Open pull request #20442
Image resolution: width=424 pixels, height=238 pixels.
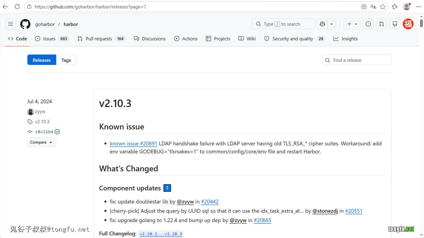[x=210, y=202]
